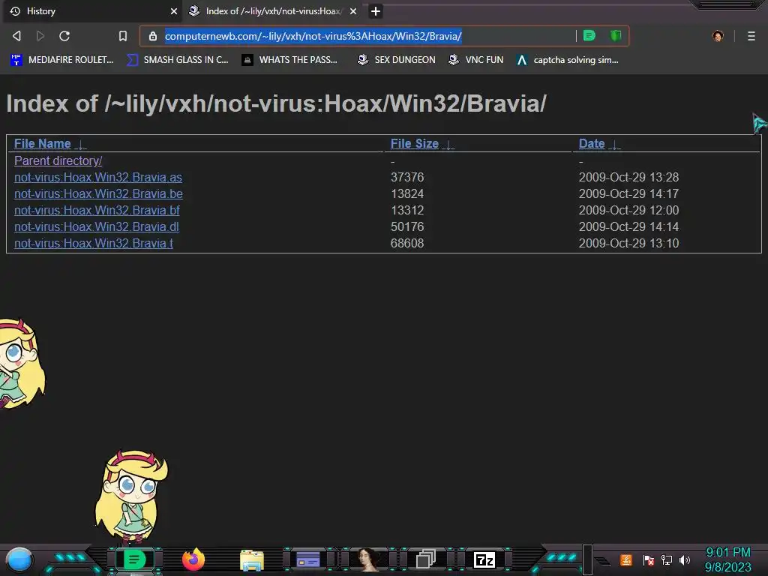Image resolution: width=768 pixels, height=576 pixels.
Task: Open Action Center flag tray icon
Action: pos(649,559)
